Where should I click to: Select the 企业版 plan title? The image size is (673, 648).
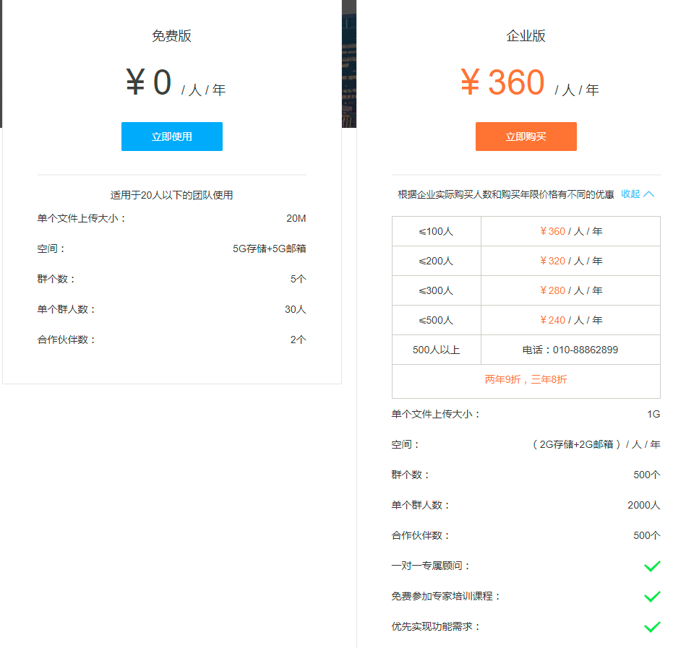coord(526,35)
